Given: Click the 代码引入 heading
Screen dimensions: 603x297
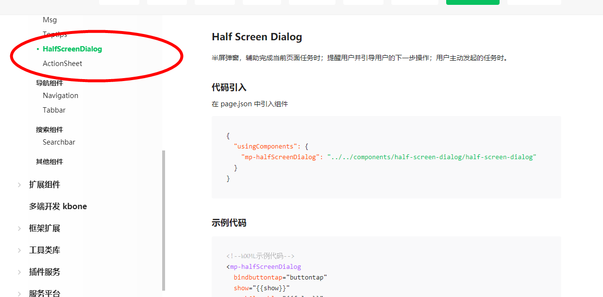Looking at the screenshot, I should 229,88.
